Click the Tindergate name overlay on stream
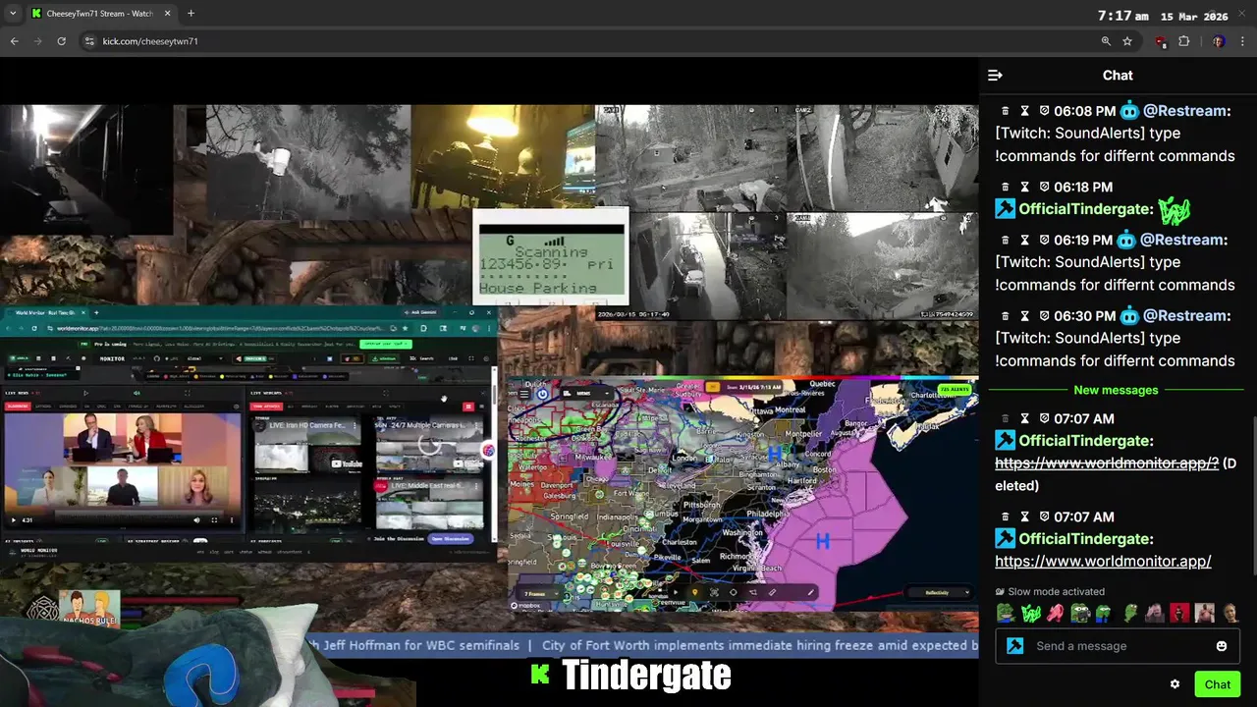The height and width of the screenshot is (707, 1257). coord(646,676)
